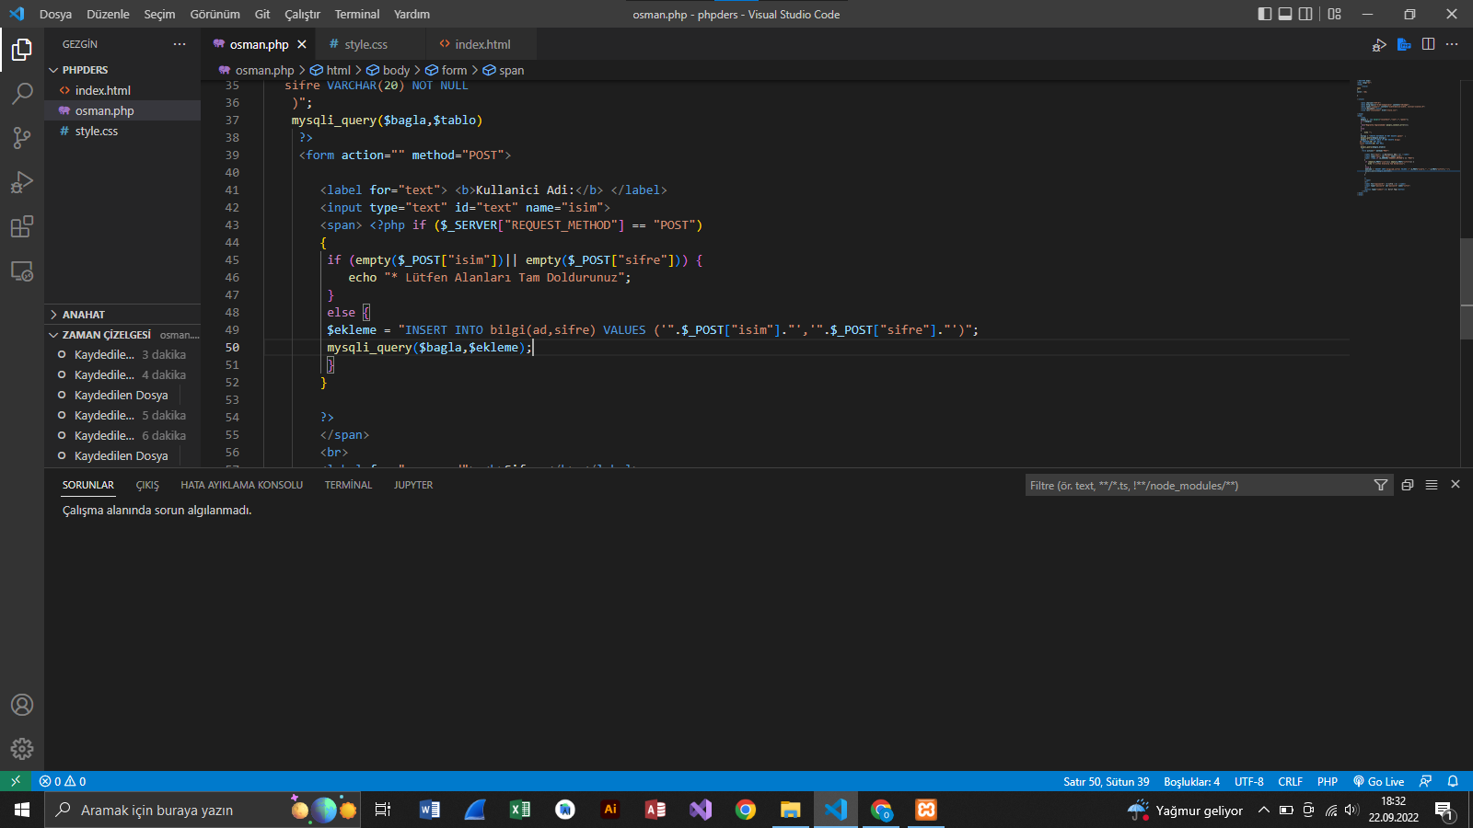Split the editor to the right
The image size is (1473, 828).
pos(1428,44)
